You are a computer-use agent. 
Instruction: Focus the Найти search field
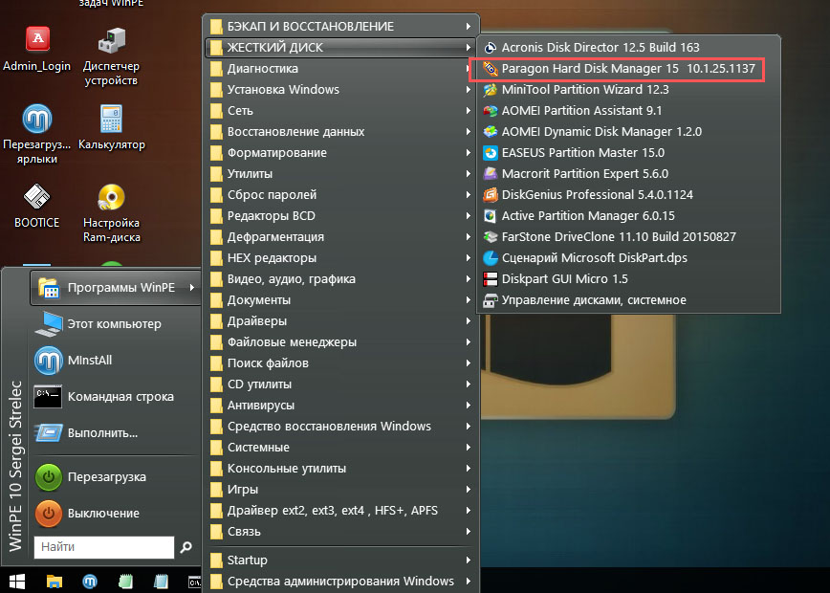click(x=103, y=547)
